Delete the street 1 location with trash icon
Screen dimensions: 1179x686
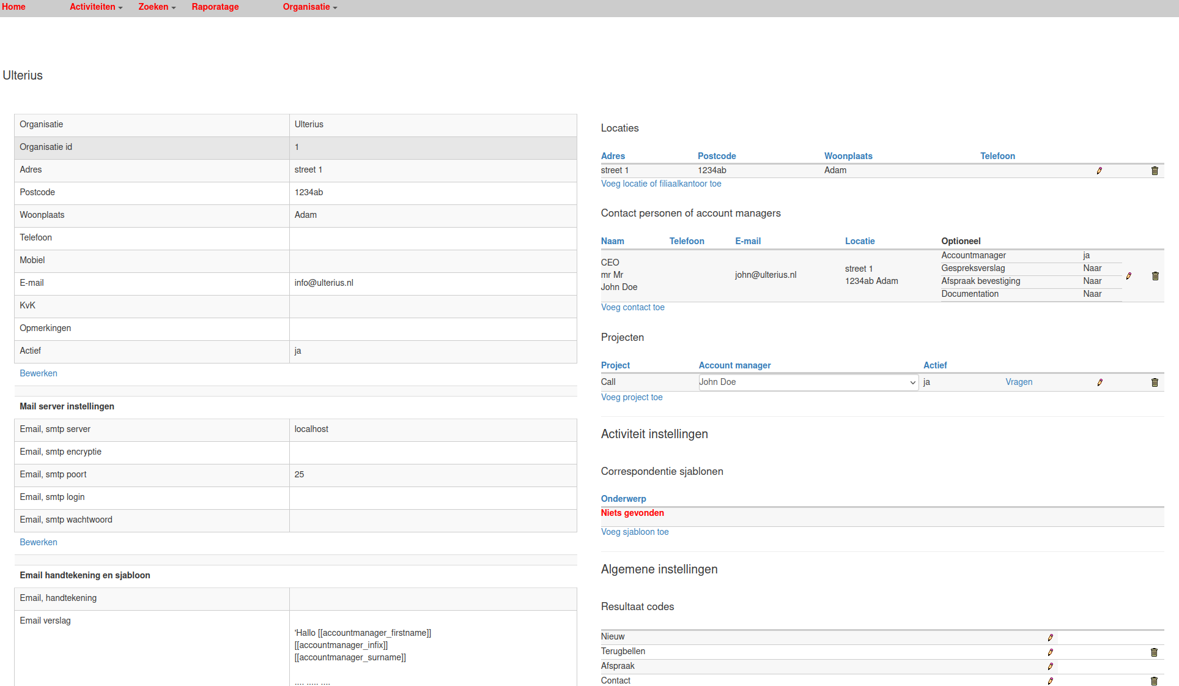pos(1155,171)
